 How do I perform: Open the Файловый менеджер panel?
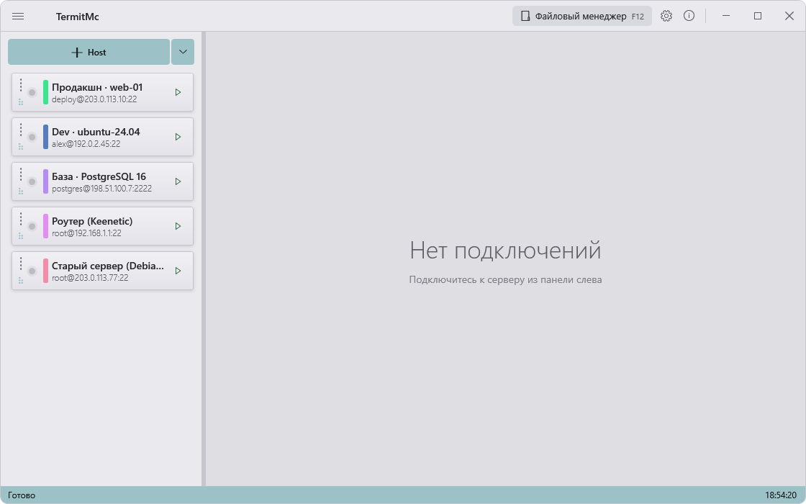click(x=582, y=16)
